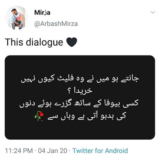Click the Urdu word 'خریدا' in image
Viewport: 158px width, 158px height.
83,91
